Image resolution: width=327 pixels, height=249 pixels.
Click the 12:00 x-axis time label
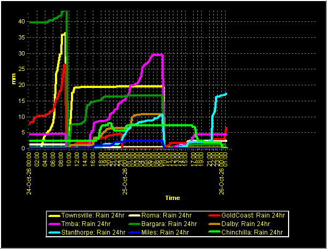pyautogui.click(x=77, y=159)
